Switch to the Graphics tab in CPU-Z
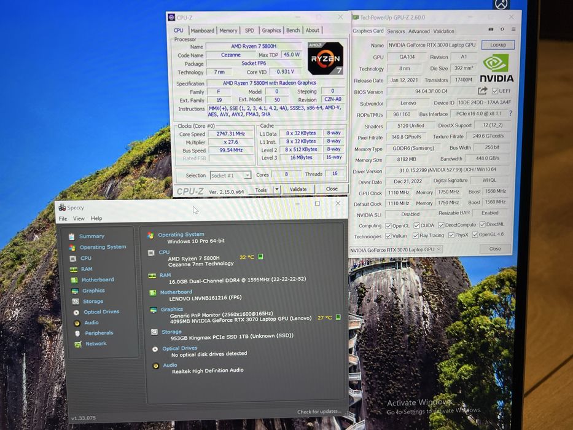The width and height of the screenshot is (573, 430). (271, 30)
